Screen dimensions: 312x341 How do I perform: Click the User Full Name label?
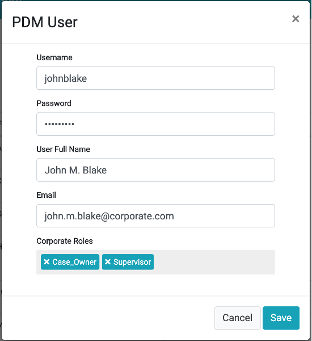[63, 149]
